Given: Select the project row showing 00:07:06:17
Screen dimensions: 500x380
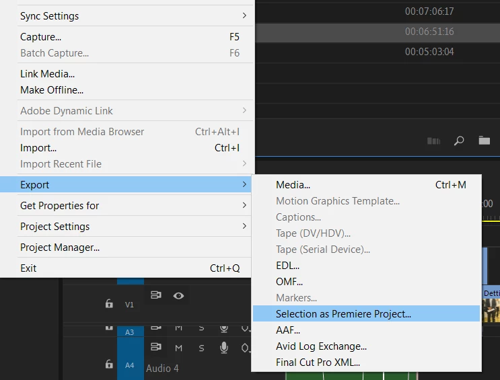Looking at the screenshot, I should click(x=378, y=11).
